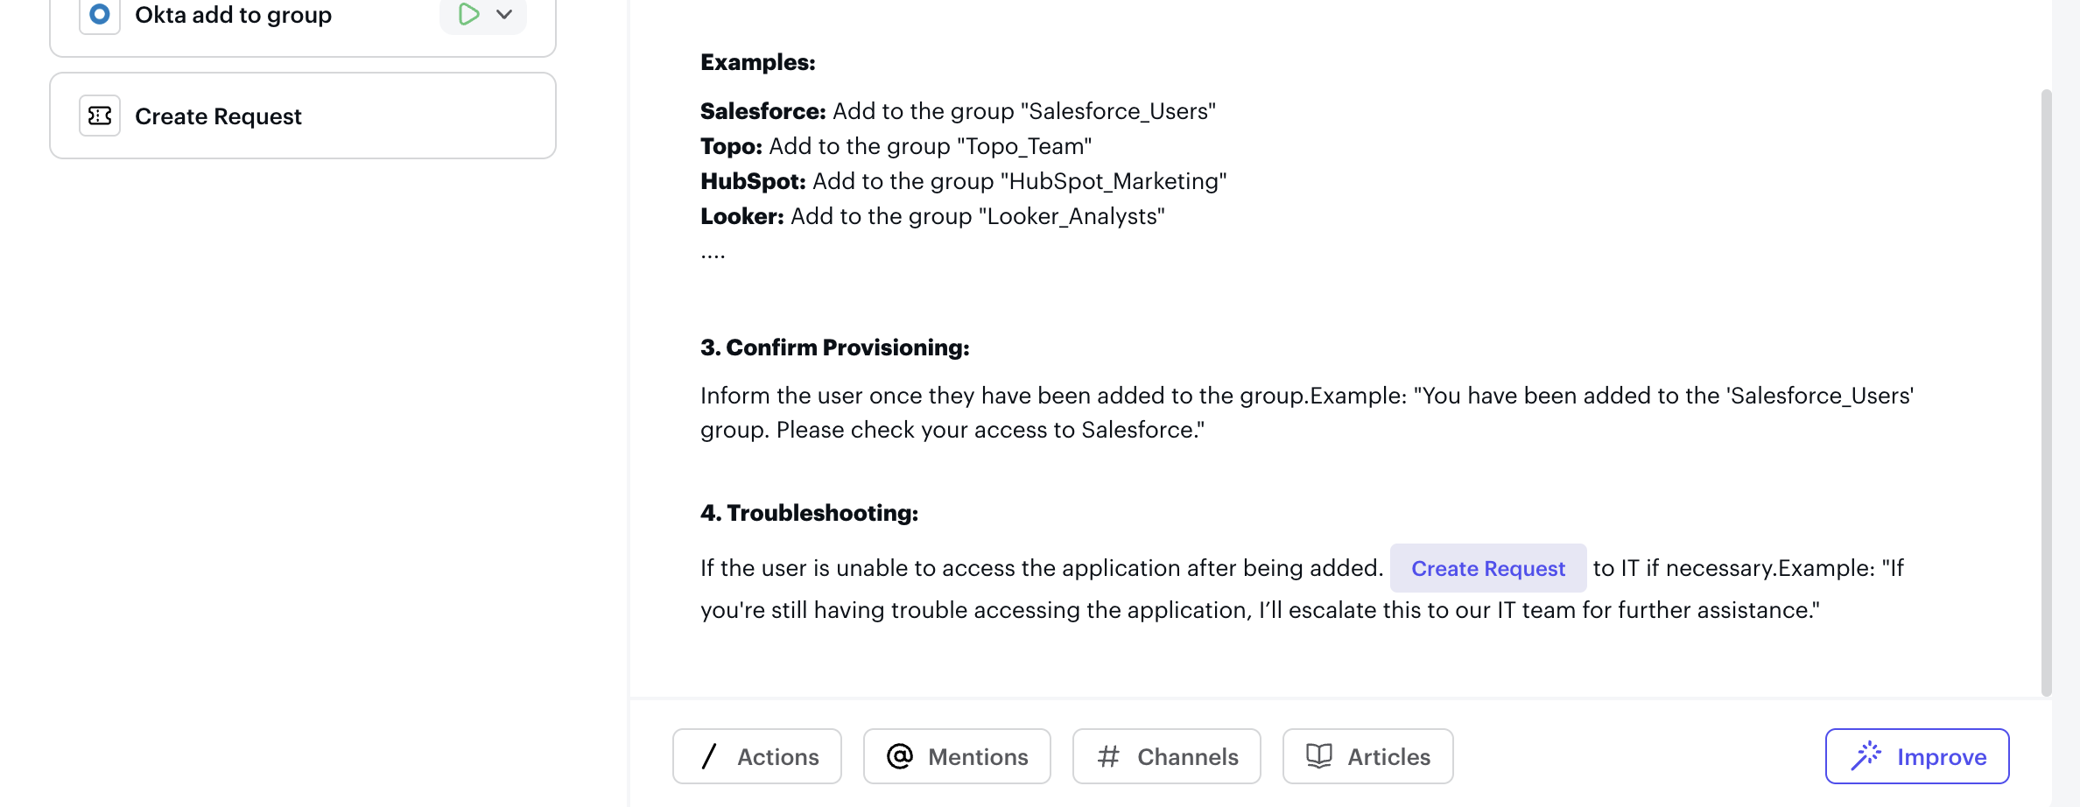Click the slash icon on the Actions button
This screenshot has width=2080, height=807.
click(709, 756)
